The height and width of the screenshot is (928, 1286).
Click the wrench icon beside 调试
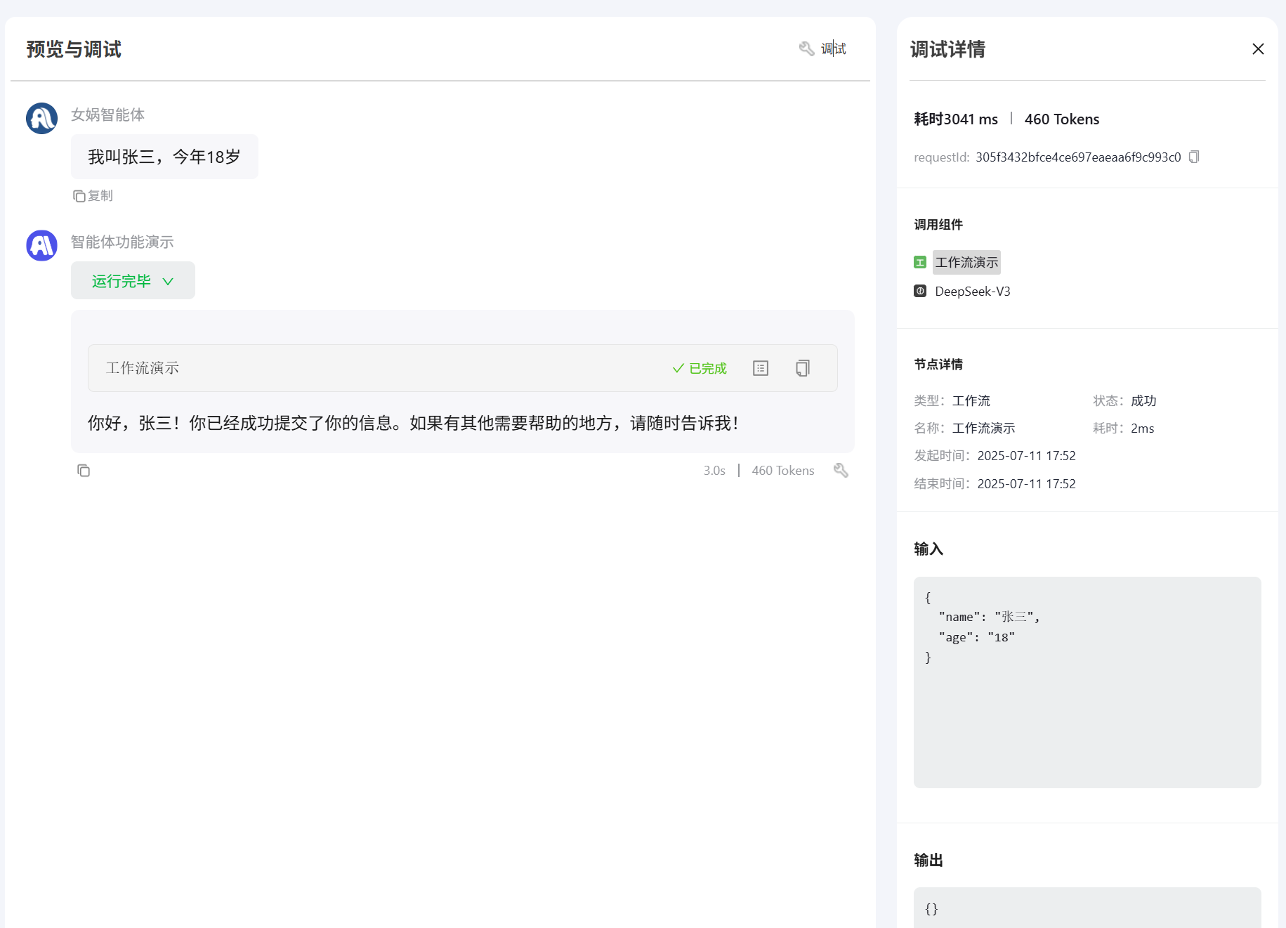click(x=806, y=48)
